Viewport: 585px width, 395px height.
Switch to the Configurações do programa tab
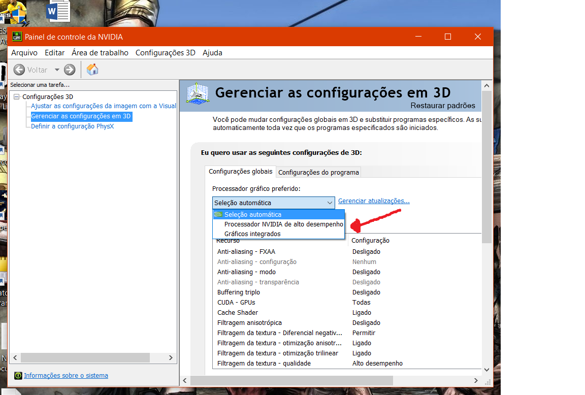(x=318, y=172)
